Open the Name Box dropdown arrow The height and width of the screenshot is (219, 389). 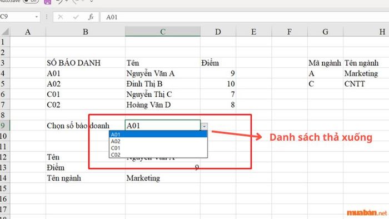[x=37, y=17]
